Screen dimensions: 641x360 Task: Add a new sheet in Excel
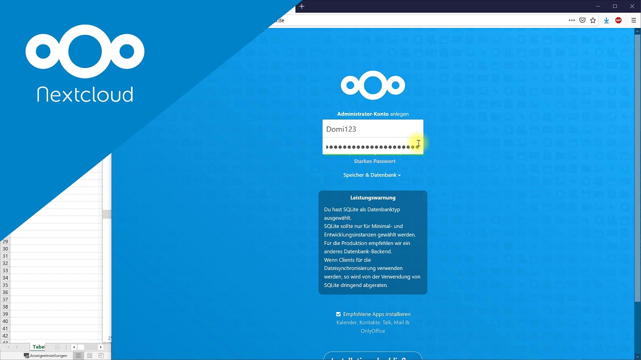click(x=58, y=347)
